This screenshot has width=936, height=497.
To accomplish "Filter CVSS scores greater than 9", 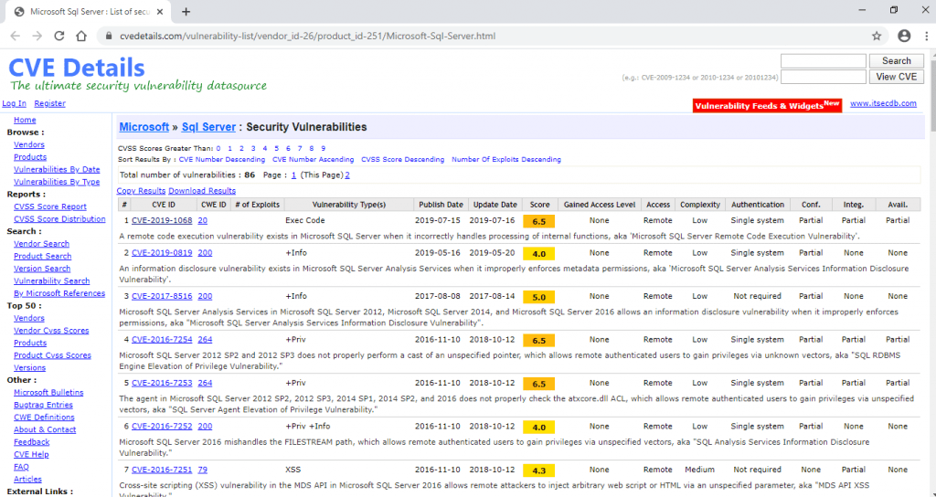I will click(x=323, y=148).
